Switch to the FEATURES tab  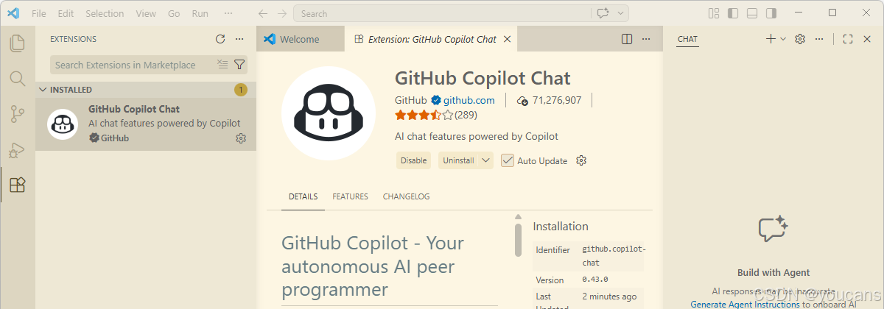click(350, 196)
